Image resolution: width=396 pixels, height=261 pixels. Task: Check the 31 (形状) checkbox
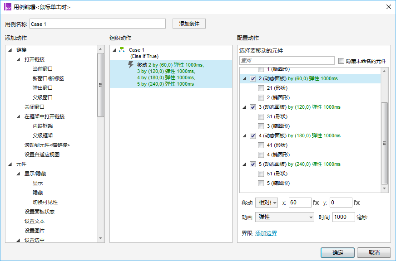pos(261,117)
